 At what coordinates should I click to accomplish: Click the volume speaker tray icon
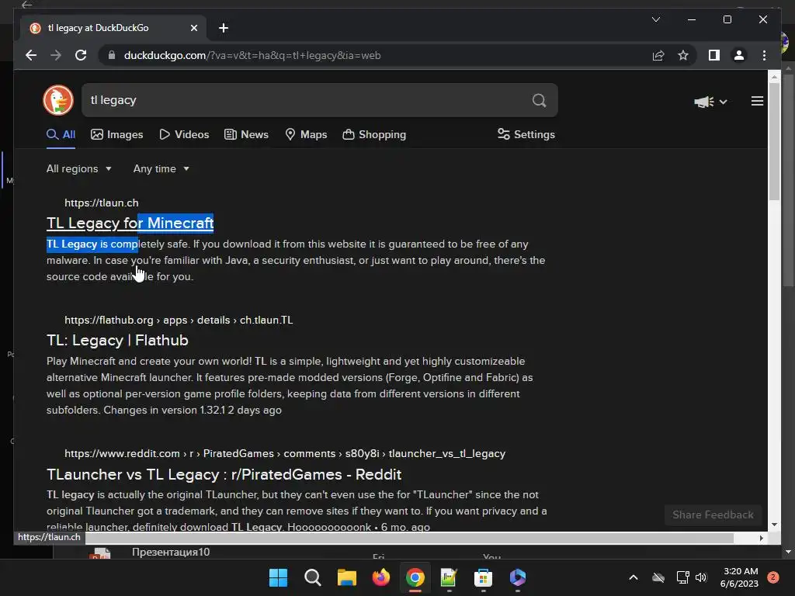pyautogui.click(x=701, y=577)
